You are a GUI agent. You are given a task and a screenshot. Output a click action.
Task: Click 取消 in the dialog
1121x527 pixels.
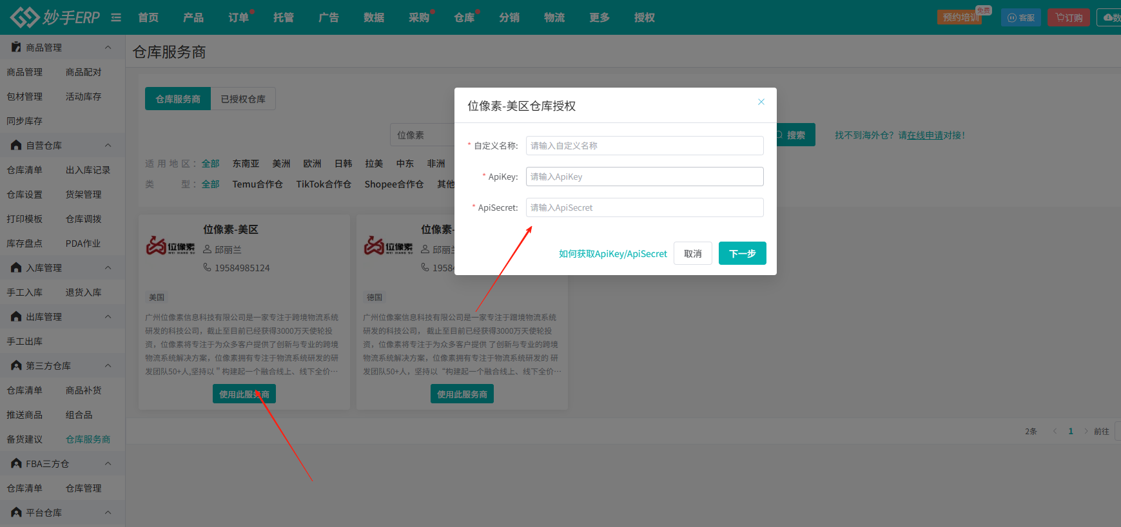tap(693, 253)
